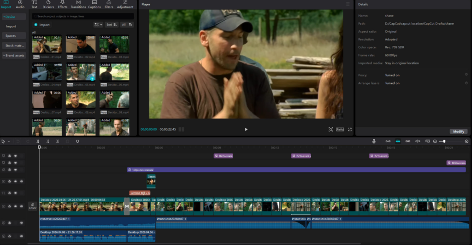Click the shield marker tool icon

(x=77, y=142)
